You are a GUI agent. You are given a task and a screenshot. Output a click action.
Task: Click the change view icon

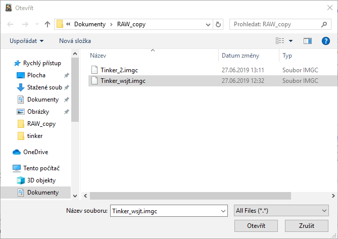[x=280, y=40]
